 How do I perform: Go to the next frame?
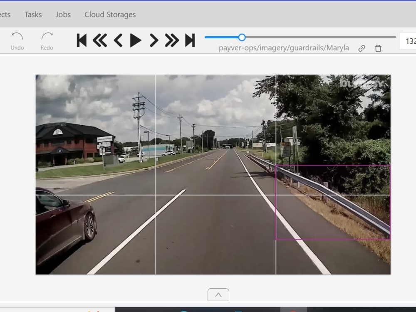pyautogui.click(x=154, y=40)
